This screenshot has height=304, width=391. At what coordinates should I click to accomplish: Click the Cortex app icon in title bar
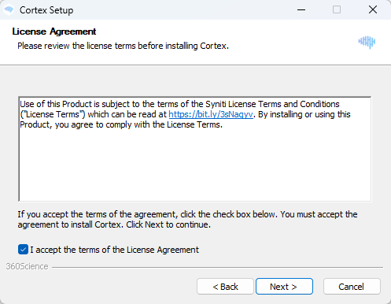pos(9,10)
